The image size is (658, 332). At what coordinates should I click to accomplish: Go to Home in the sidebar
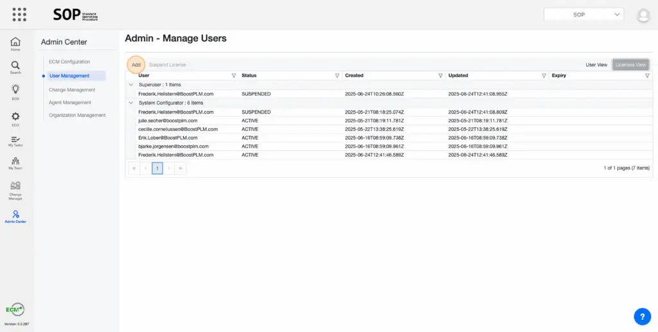click(x=15, y=44)
